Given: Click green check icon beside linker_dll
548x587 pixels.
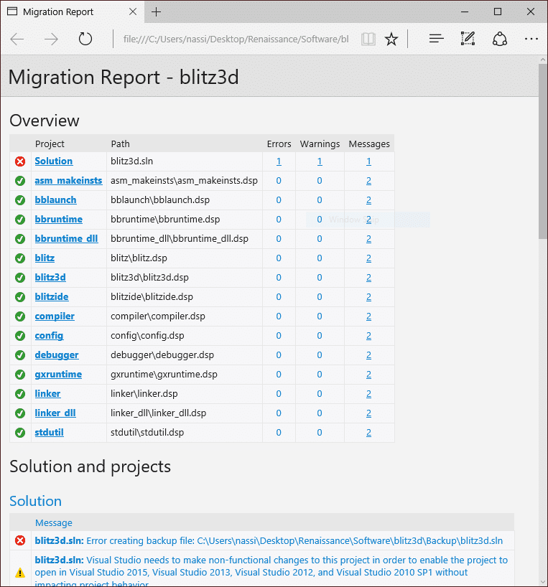Looking at the screenshot, I should [x=20, y=413].
